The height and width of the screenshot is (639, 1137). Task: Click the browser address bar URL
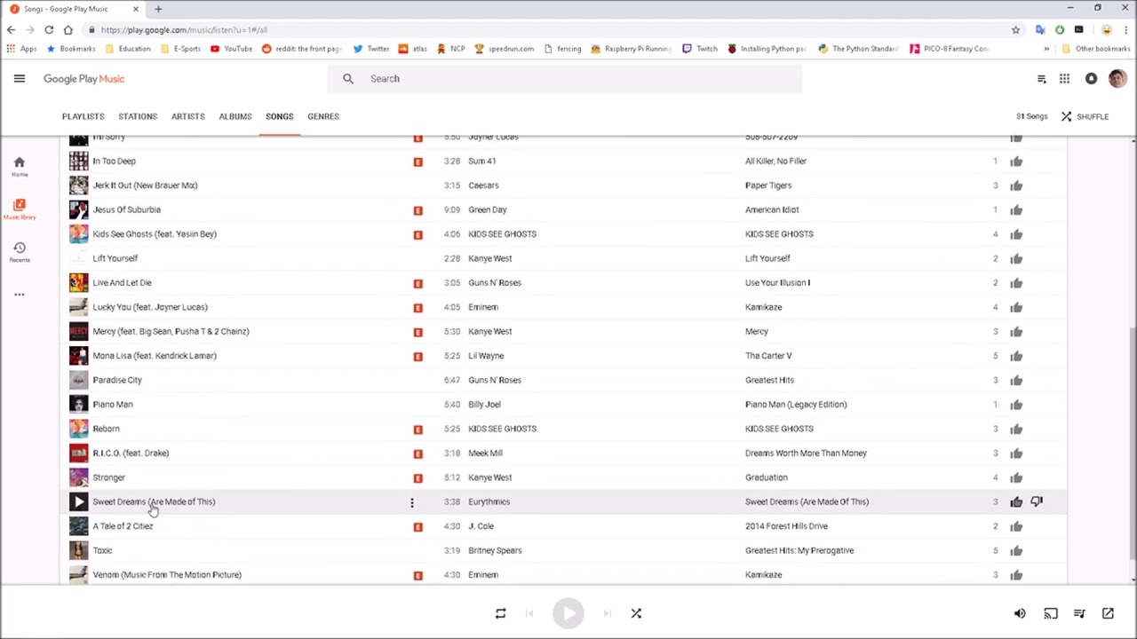(x=184, y=30)
